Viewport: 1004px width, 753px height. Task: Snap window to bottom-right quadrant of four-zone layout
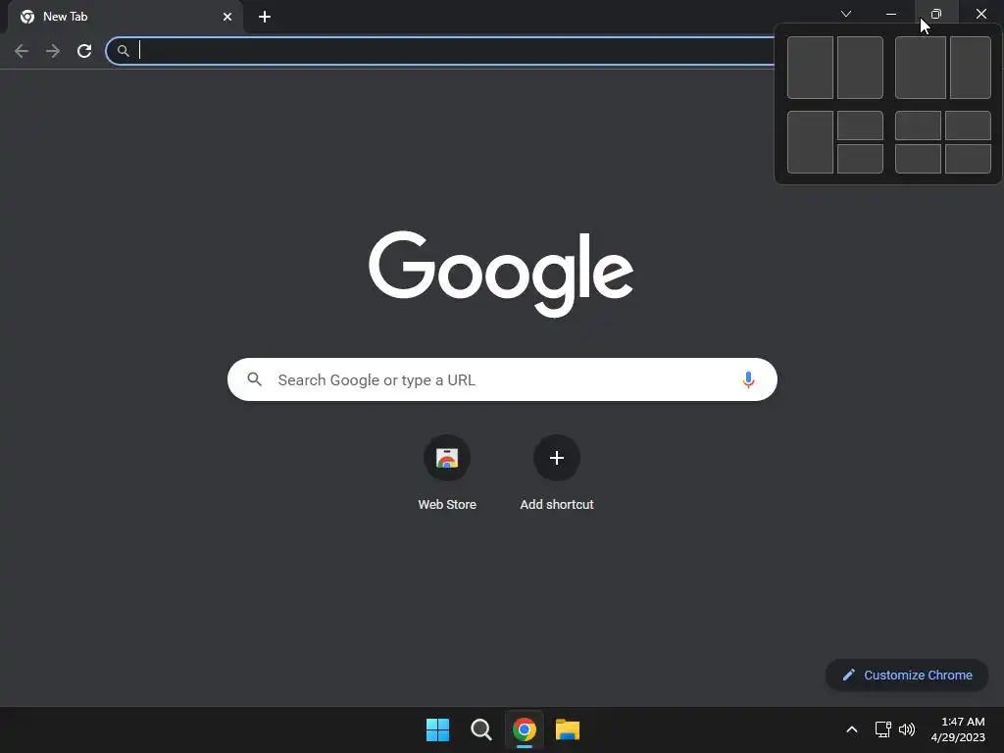(968, 159)
